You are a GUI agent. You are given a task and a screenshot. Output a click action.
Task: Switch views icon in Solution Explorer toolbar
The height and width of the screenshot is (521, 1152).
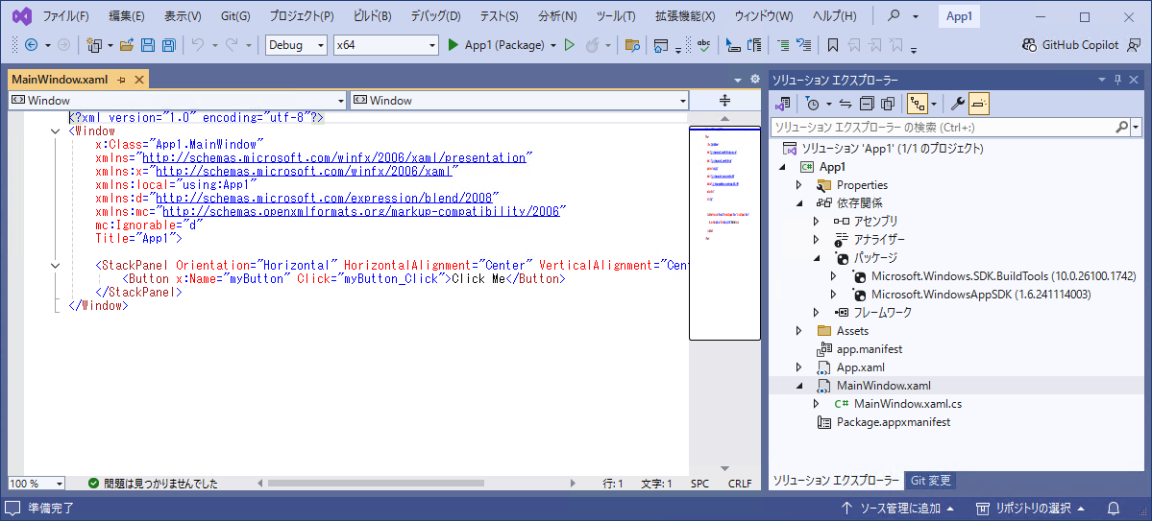pos(783,105)
